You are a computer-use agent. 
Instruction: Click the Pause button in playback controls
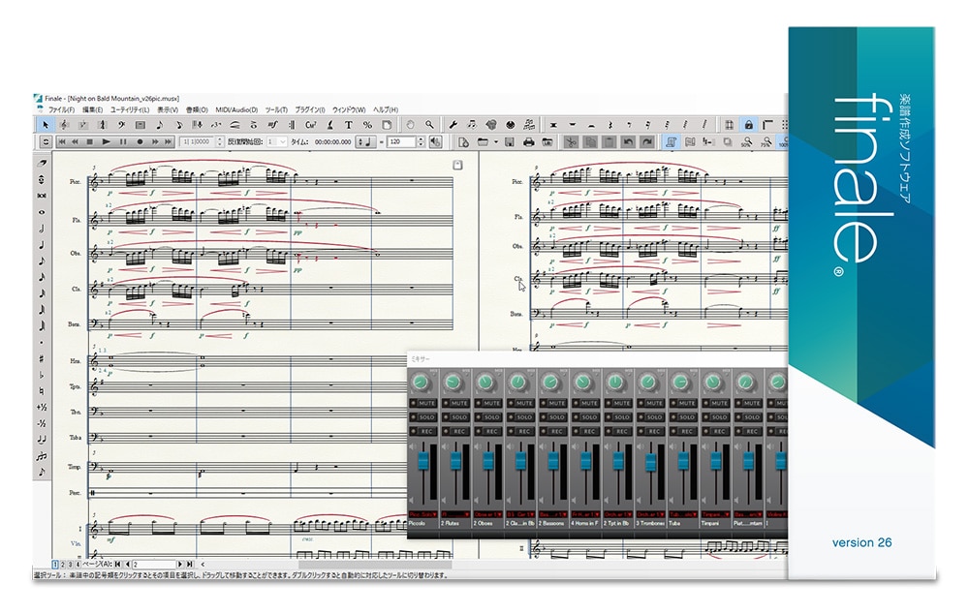(x=123, y=142)
